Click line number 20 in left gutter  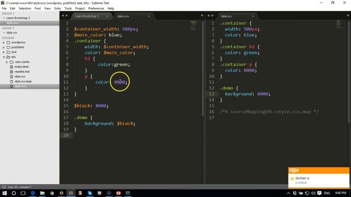coord(66,135)
